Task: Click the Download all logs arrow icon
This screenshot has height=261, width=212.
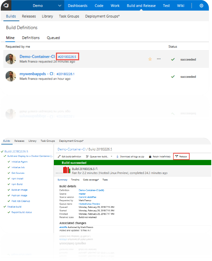Action: 117,157
